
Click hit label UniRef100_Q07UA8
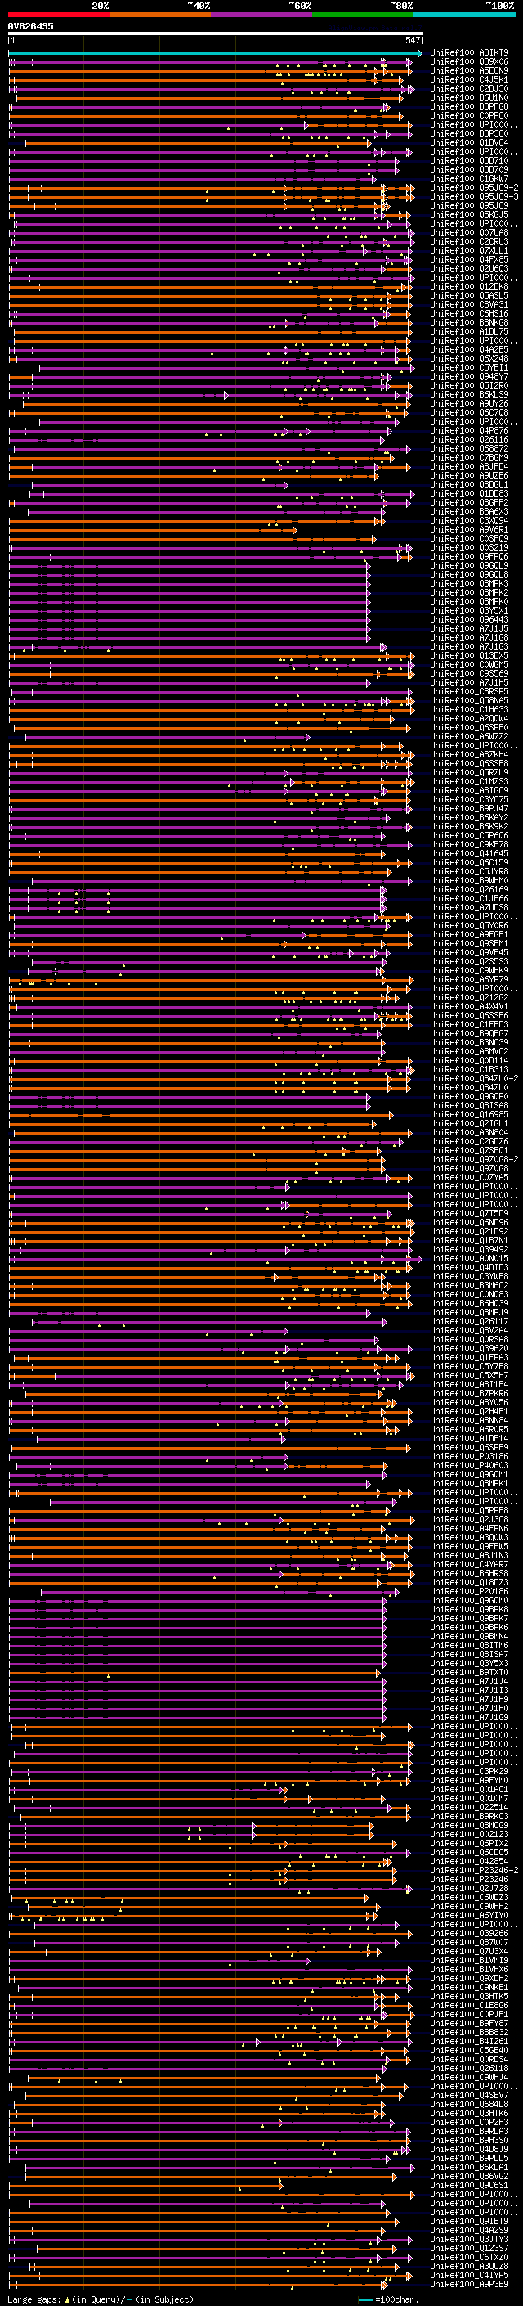[469, 233]
